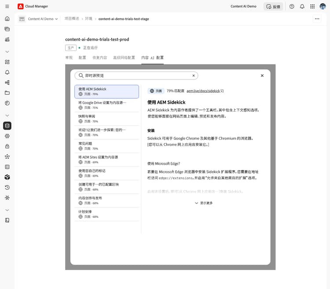Screen dimensions: 330x289
Task: Open the three-dots more actions menu
Action: point(317,19)
